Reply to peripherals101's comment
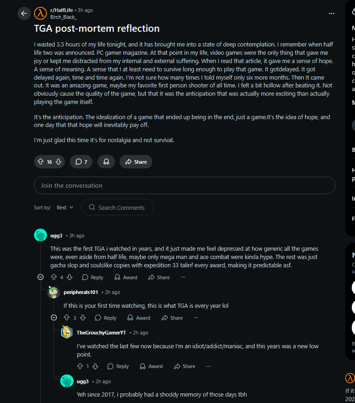 (106, 318)
